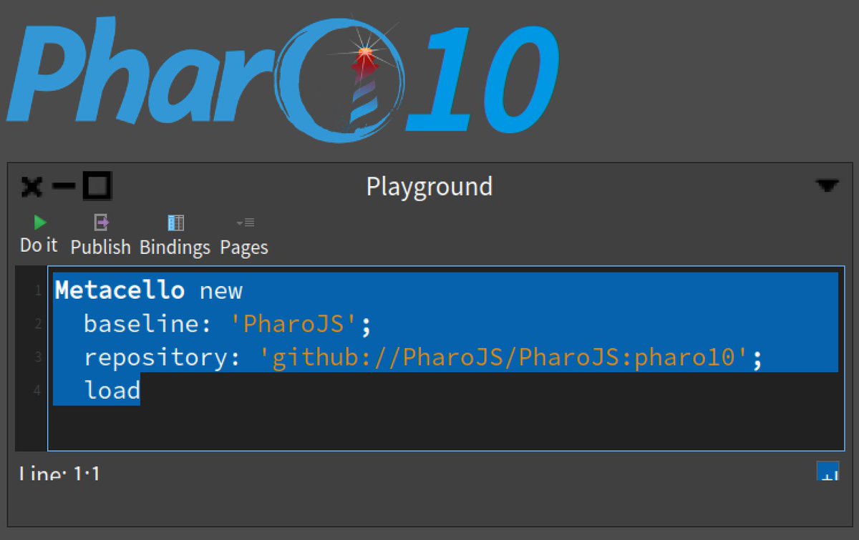Click the Publish toolbar button
The height and width of the screenshot is (540, 859).
[101, 235]
